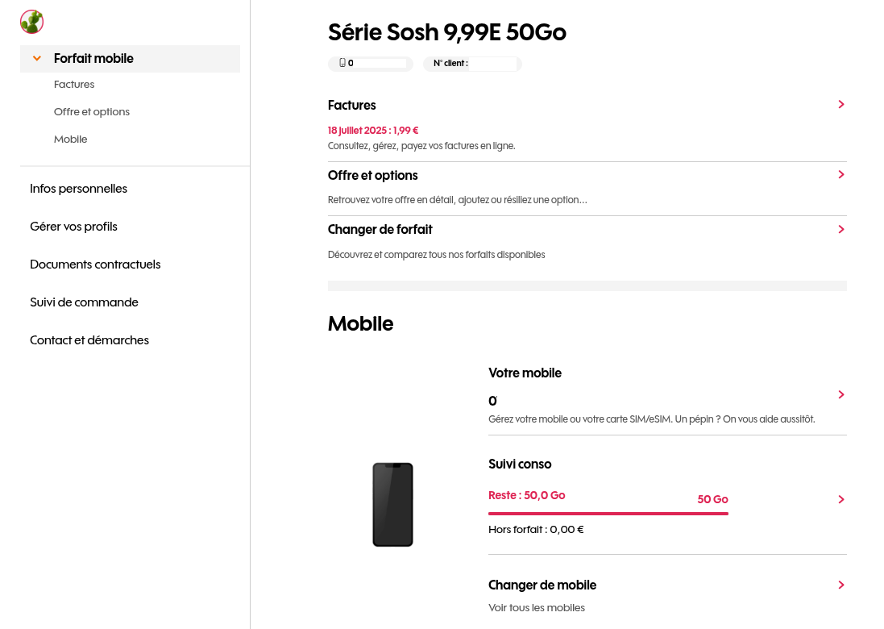
Task: Navigate to Gérer vos profils
Action: (74, 227)
